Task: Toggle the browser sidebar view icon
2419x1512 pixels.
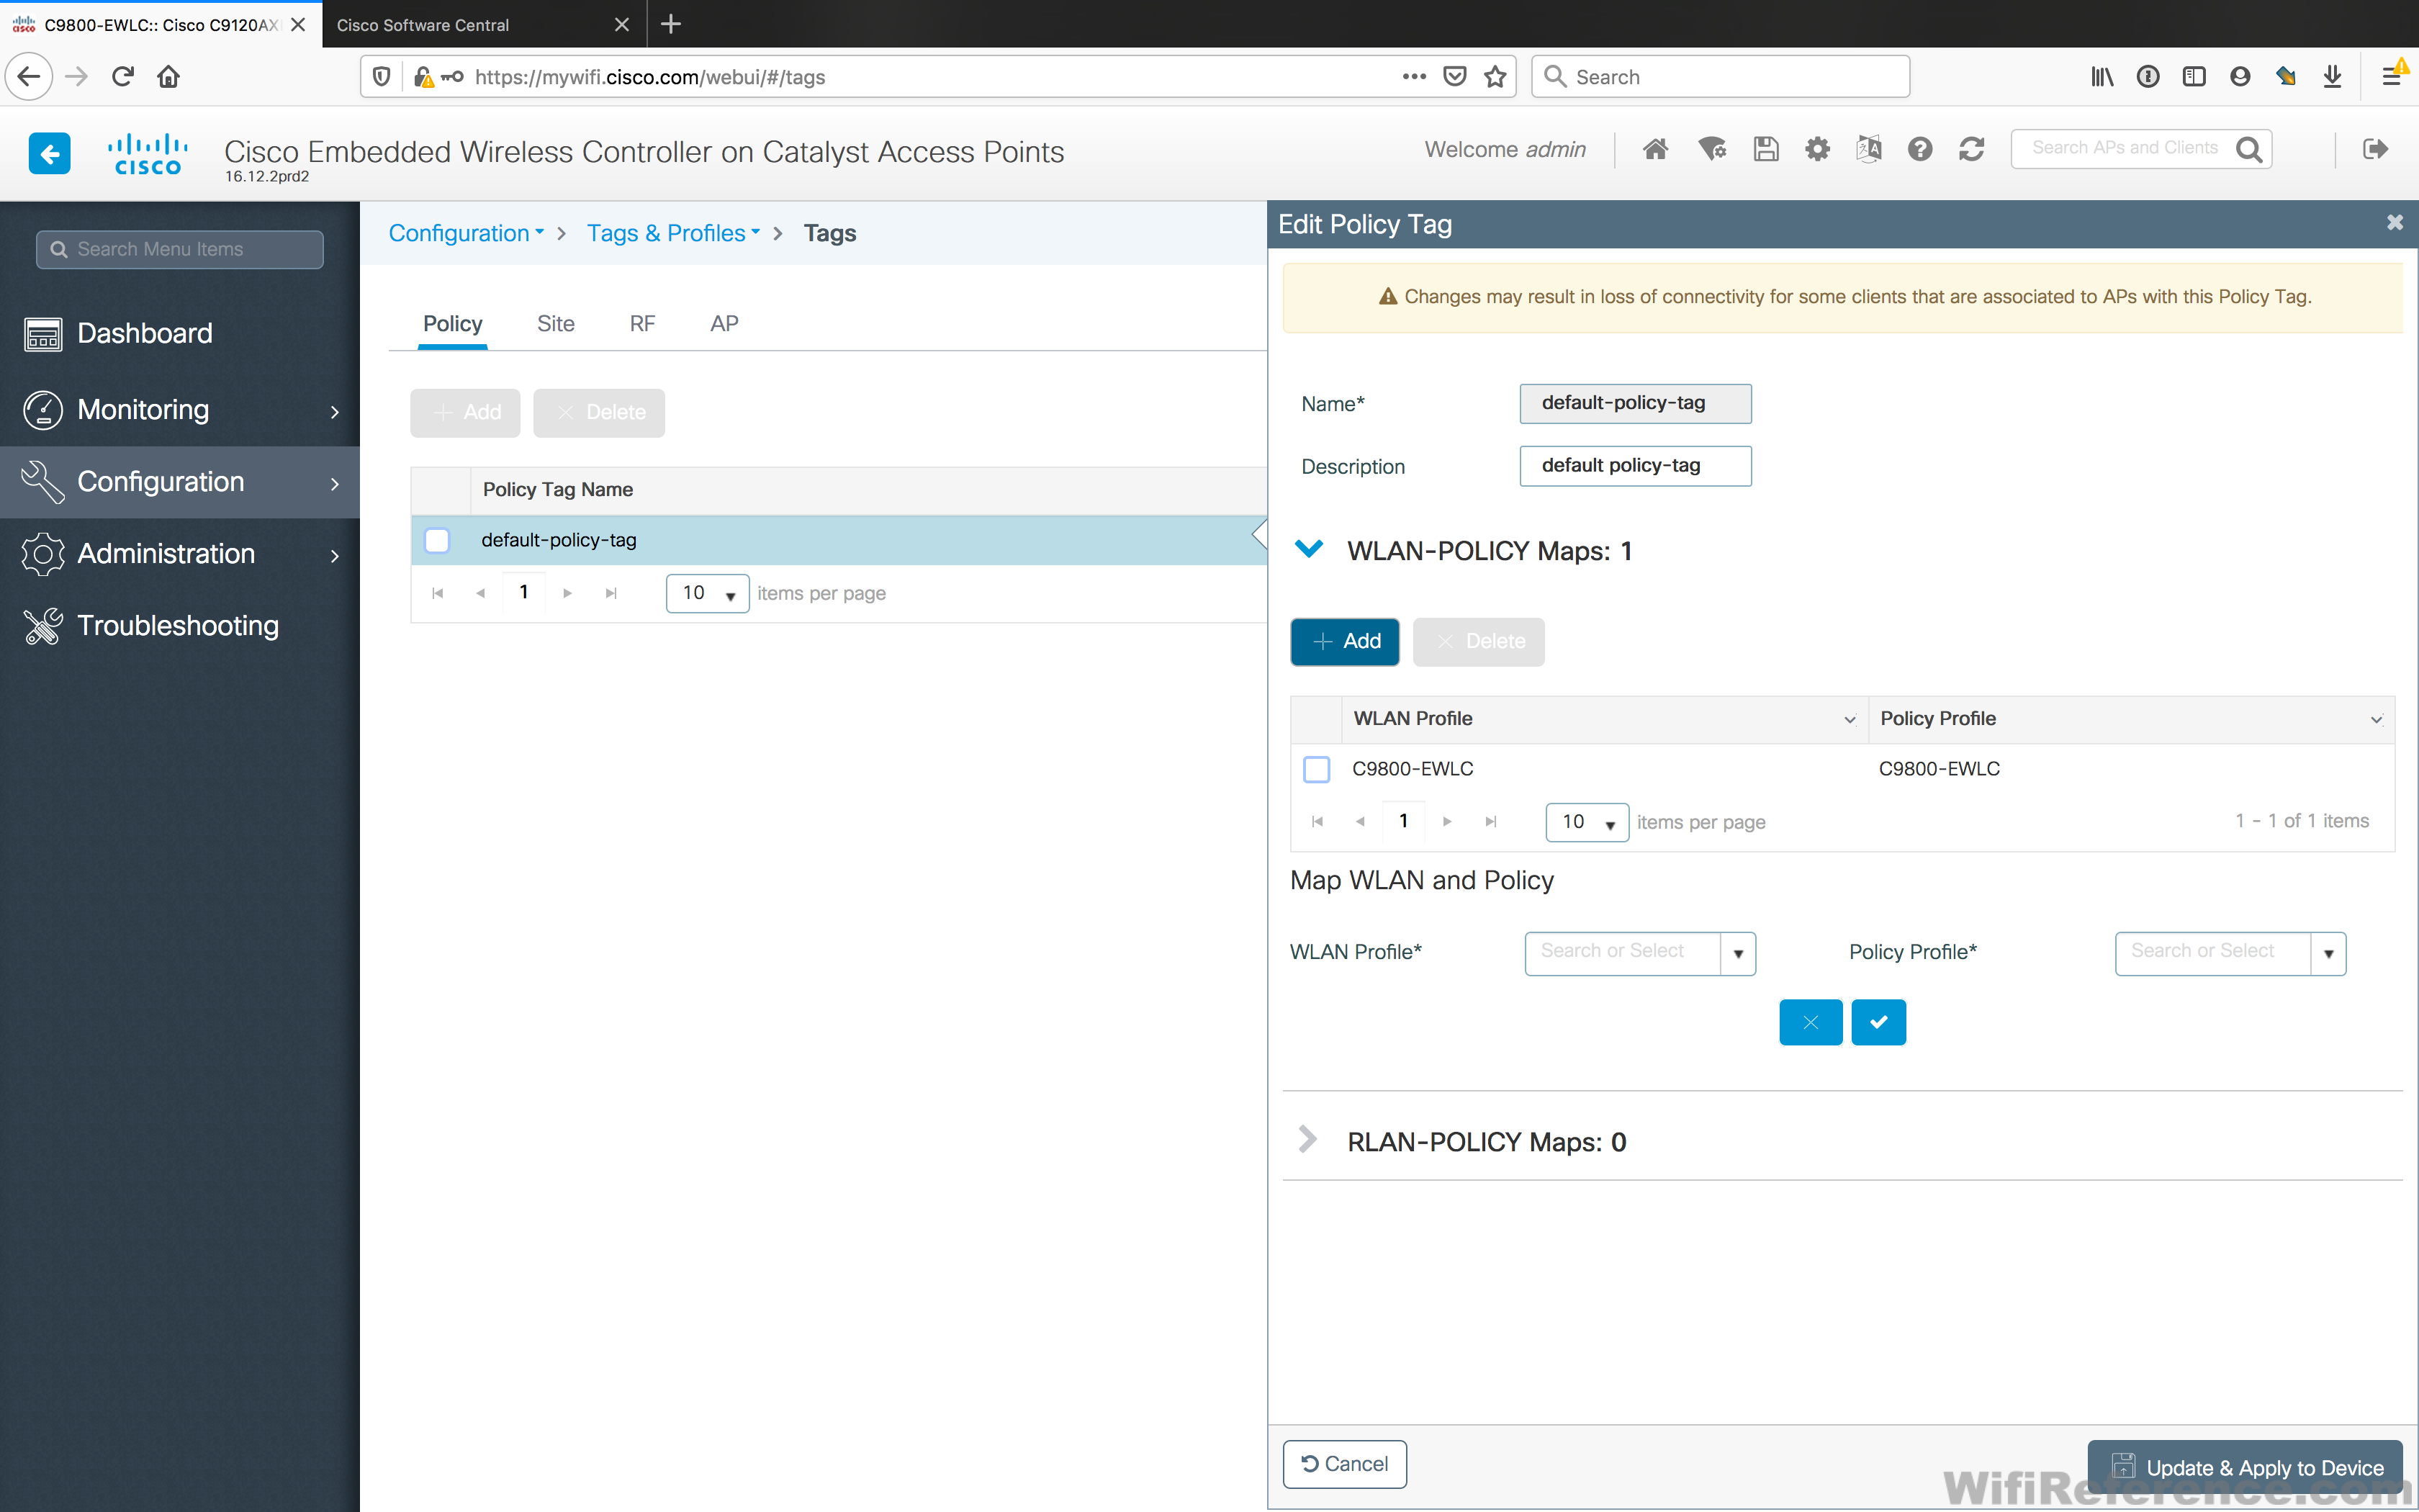Action: point(2194,76)
